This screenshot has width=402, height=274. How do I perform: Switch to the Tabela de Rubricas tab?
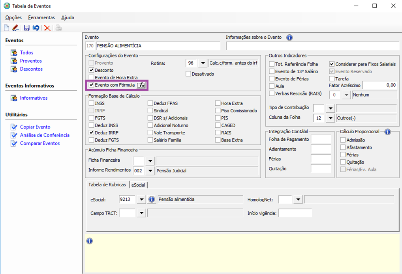coord(107,185)
